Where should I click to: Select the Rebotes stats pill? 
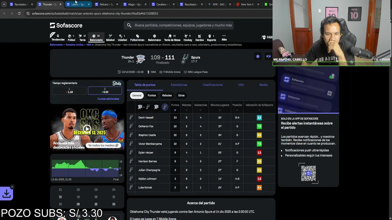point(167,95)
